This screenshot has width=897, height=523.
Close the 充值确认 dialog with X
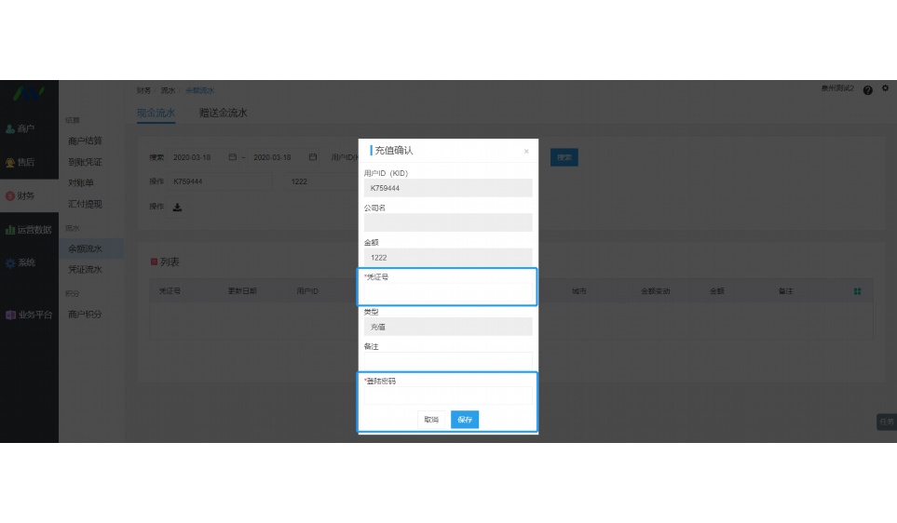click(x=526, y=151)
